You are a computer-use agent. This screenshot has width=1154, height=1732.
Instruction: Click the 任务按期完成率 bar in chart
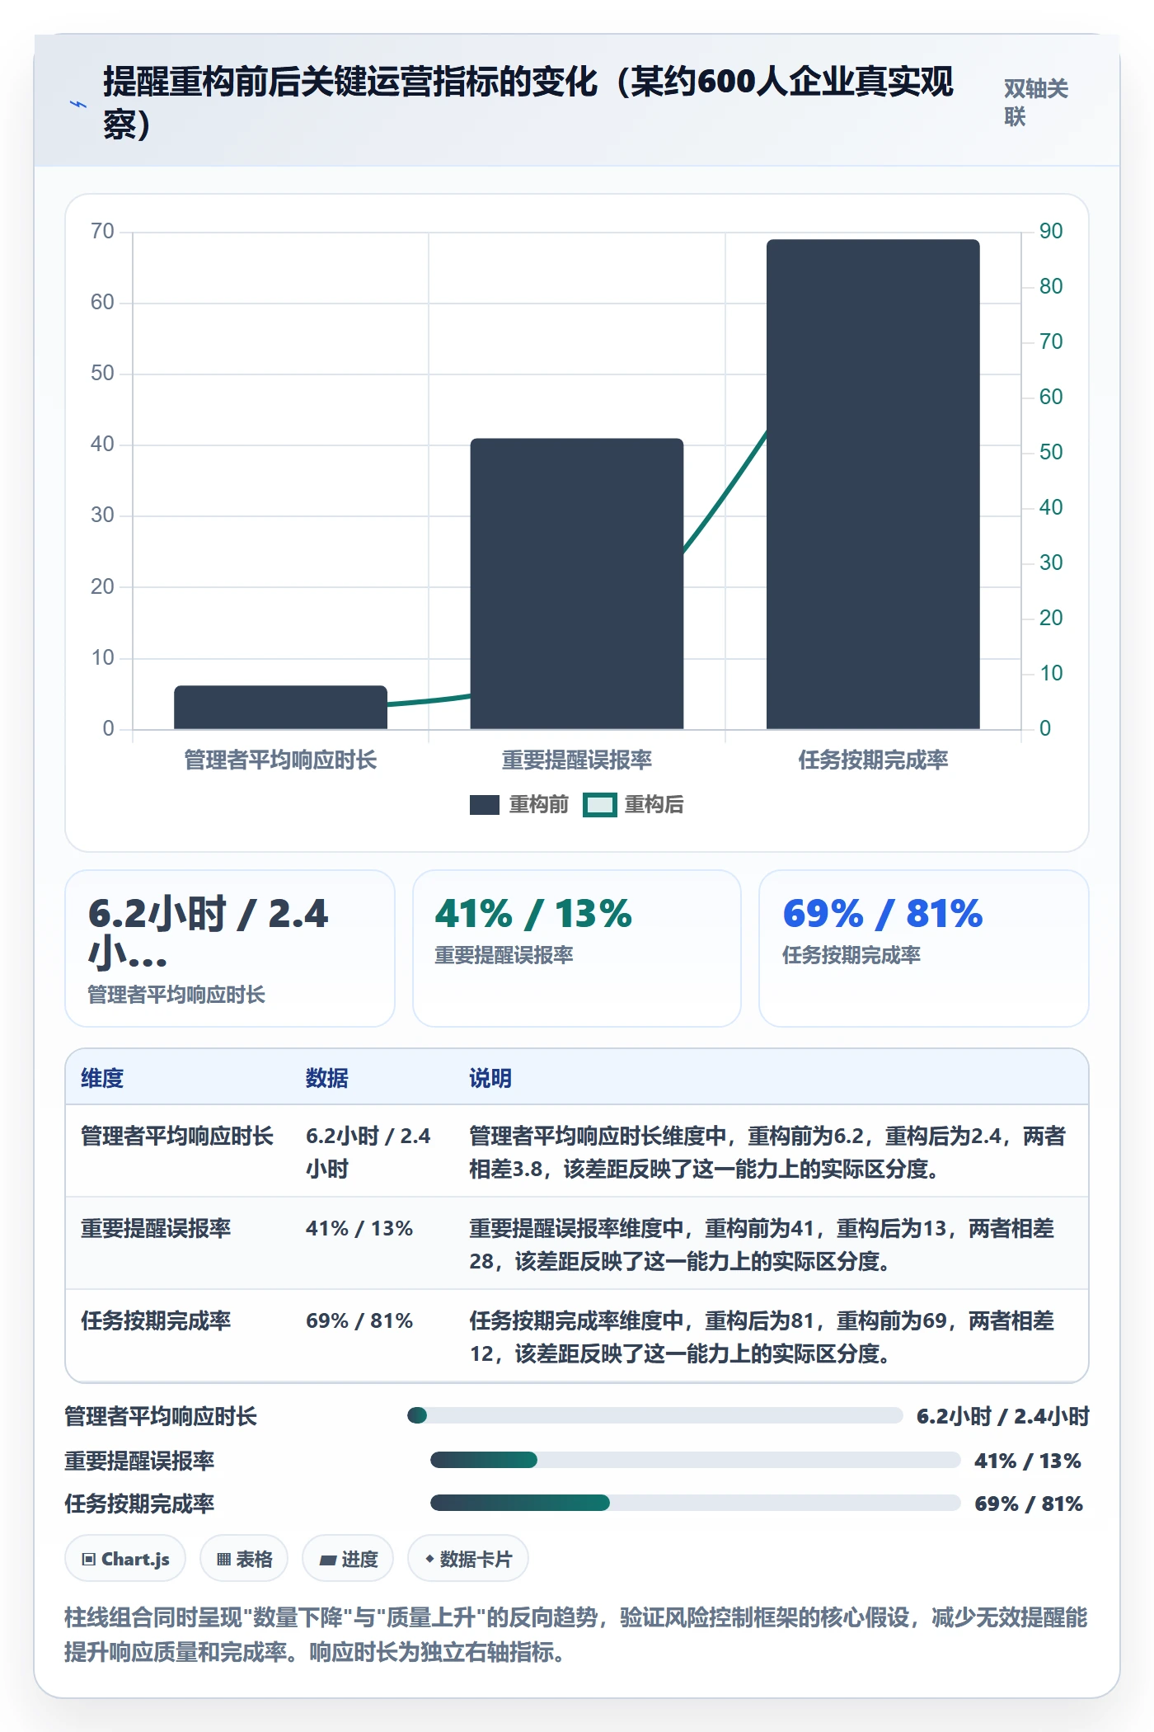tap(873, 484)
